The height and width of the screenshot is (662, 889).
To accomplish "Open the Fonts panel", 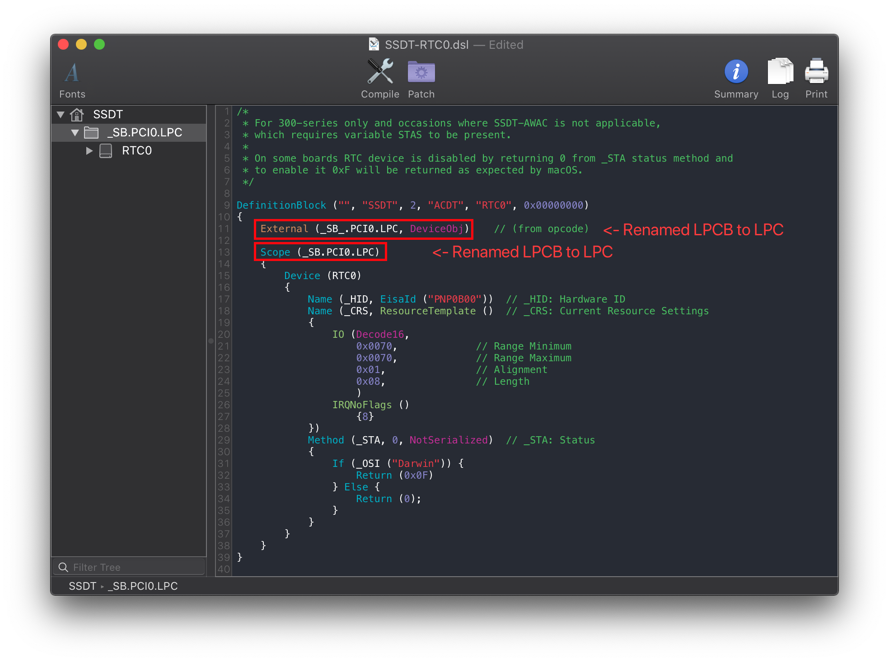I will (x=71, y=73).
